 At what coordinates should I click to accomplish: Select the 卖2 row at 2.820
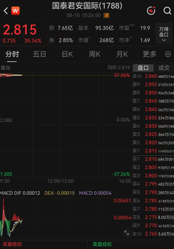point(153,143)
